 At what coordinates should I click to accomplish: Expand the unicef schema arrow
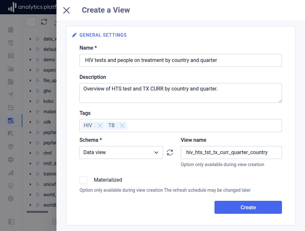pos(30,184)
